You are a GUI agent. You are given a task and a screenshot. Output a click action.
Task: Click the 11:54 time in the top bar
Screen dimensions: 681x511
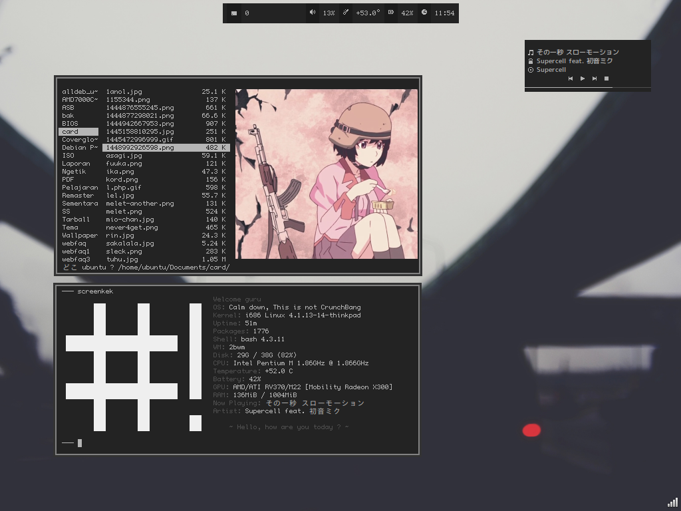pos(444,13)
